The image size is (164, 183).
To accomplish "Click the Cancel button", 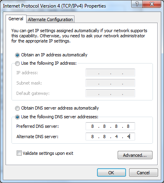I will [143, 173].
